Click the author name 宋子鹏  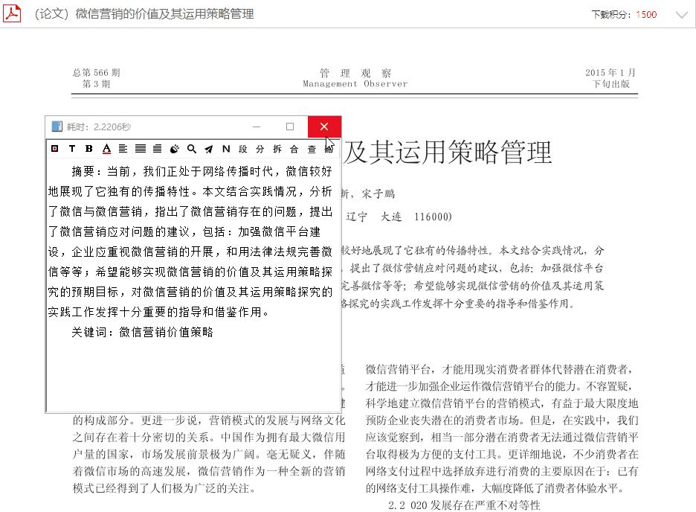(378, 193)
